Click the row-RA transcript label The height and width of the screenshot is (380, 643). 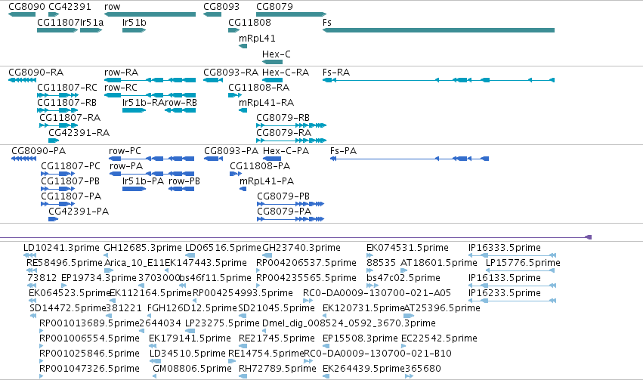click(122, 73)
